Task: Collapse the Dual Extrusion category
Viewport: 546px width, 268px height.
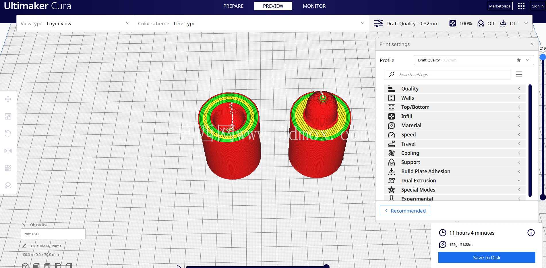Action: pyautogui.click(x=455, y=181)
